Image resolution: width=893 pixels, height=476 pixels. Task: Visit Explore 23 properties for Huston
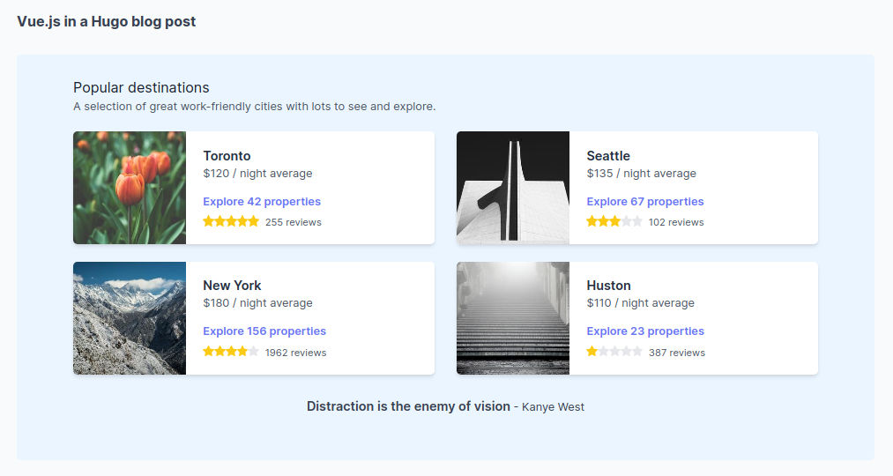645,331
